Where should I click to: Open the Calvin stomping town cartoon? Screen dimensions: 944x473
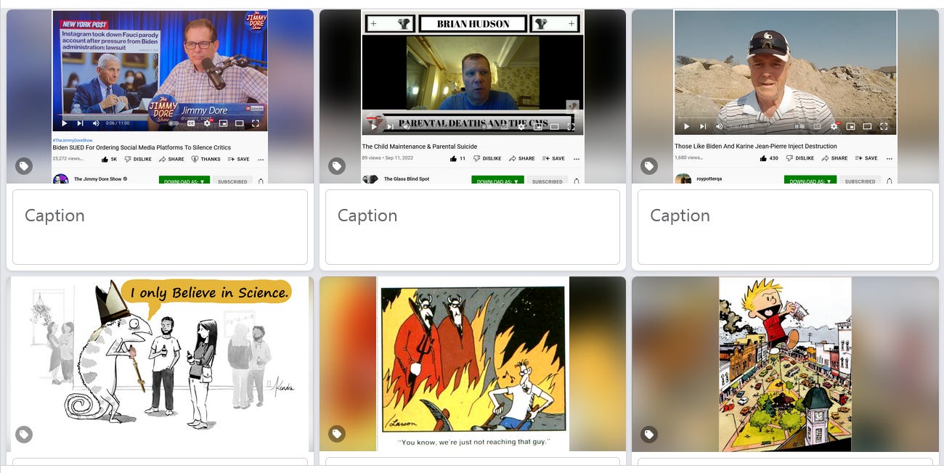point(785,364)
